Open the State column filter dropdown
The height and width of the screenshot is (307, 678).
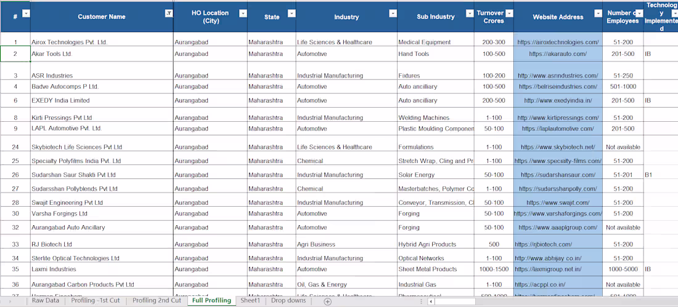pos(292,14)
